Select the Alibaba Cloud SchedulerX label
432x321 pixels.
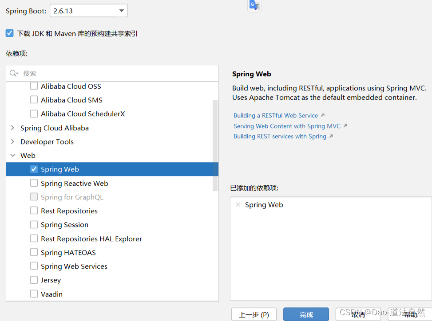[x=83, y=114]
